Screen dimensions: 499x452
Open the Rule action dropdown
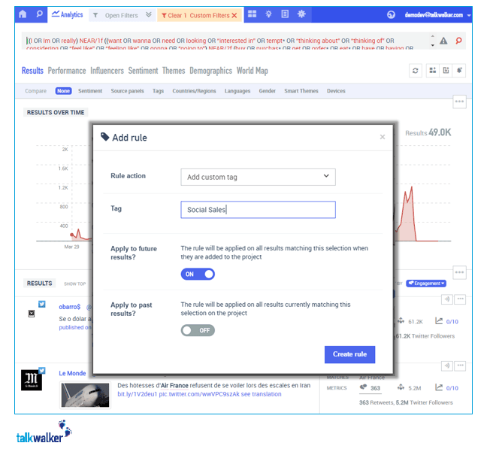(258, 177)
